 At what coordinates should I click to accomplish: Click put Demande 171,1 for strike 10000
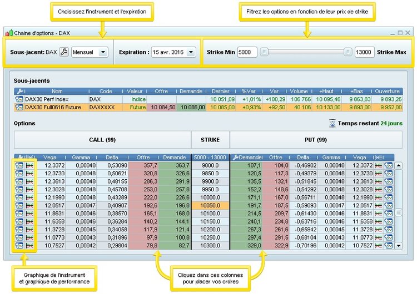(x=246, y=197)
